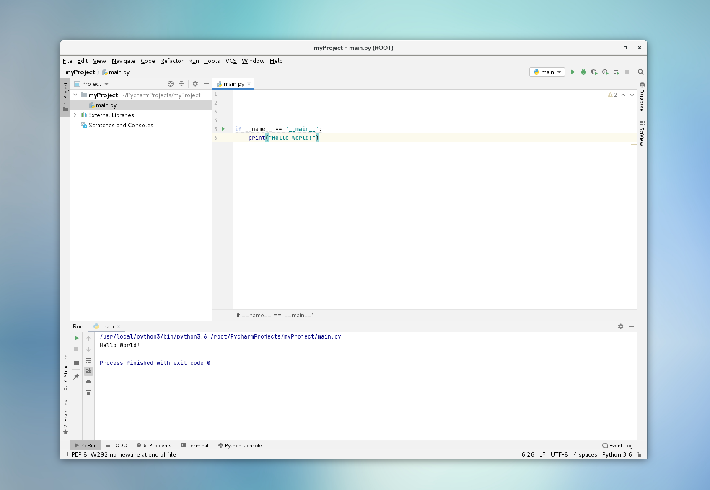The width and height of the screenshot is (710, 490).
Task: Run main with Coverage icon
Action: click(594, 72)
